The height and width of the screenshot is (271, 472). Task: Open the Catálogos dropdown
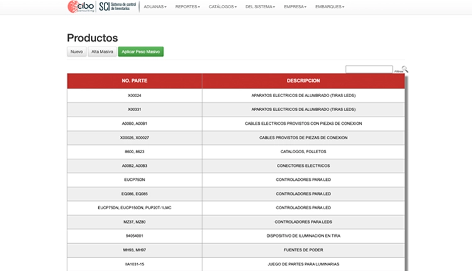point(223,7)
